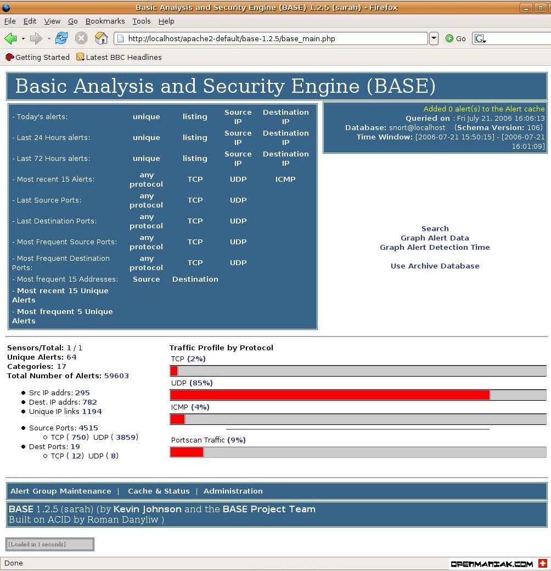Viewport: 551px width, 571px height.
Task: Click Use Archive Database link
Action: [435, 266]
